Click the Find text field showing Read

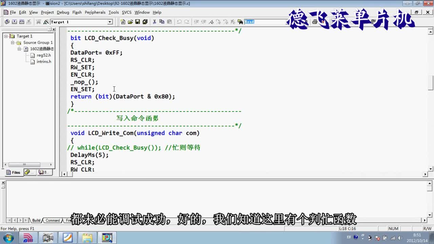265,22
